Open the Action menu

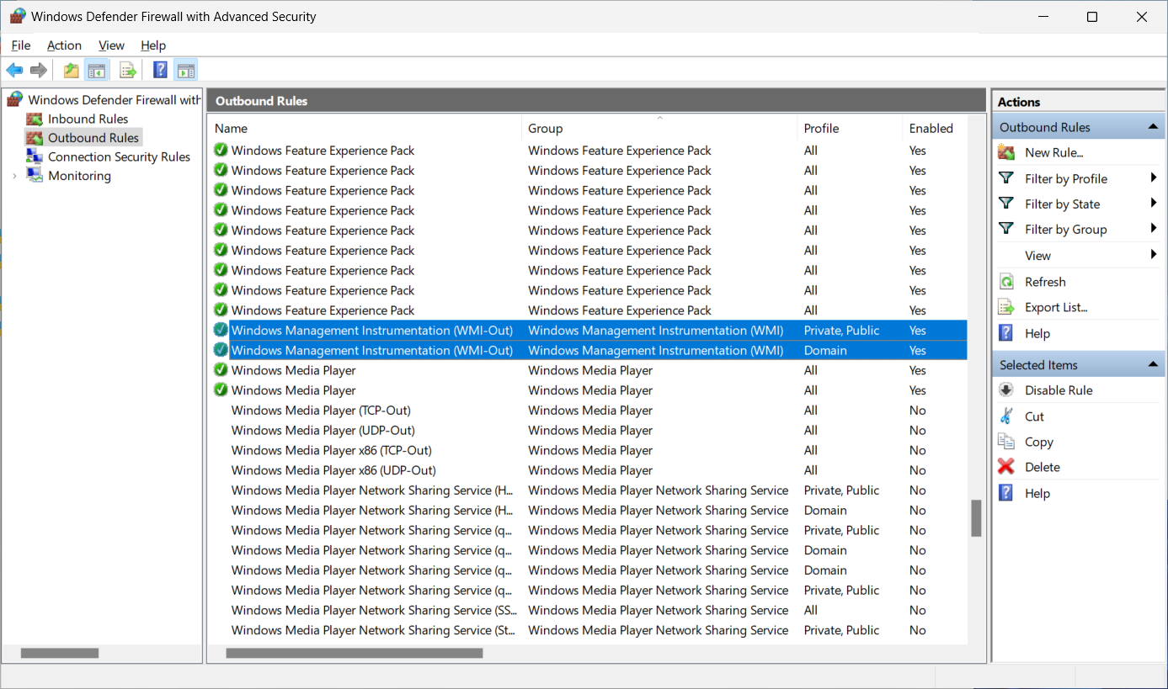(64, 45)
